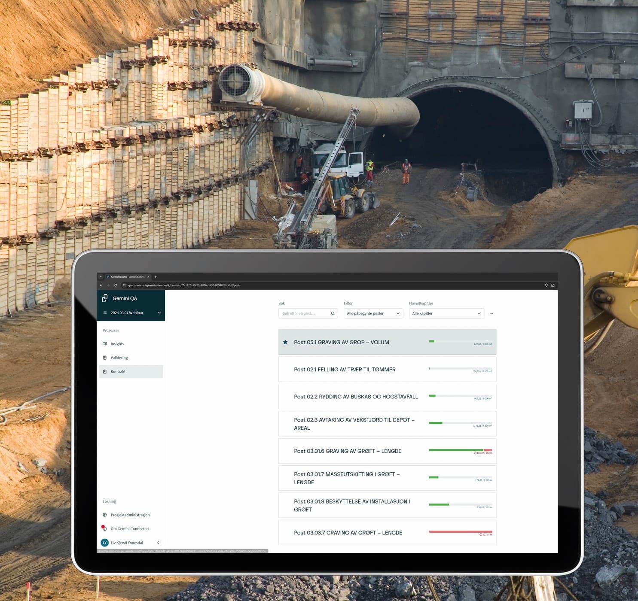
Task: Open Post 02.1 FELLING AV TRÆR TIL TØMMER
Action: [x=345, y=370]
